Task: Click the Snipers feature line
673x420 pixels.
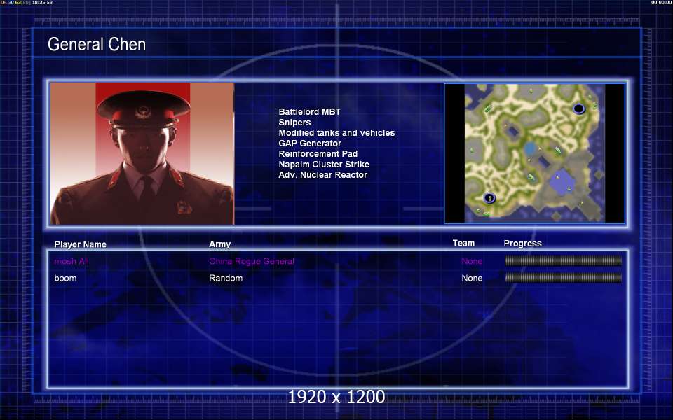Action: pos(294,122)
